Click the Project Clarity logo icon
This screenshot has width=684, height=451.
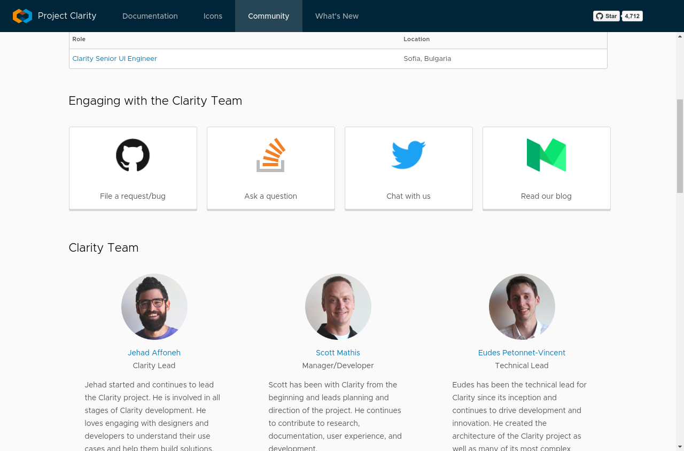[x=22, y=16]
